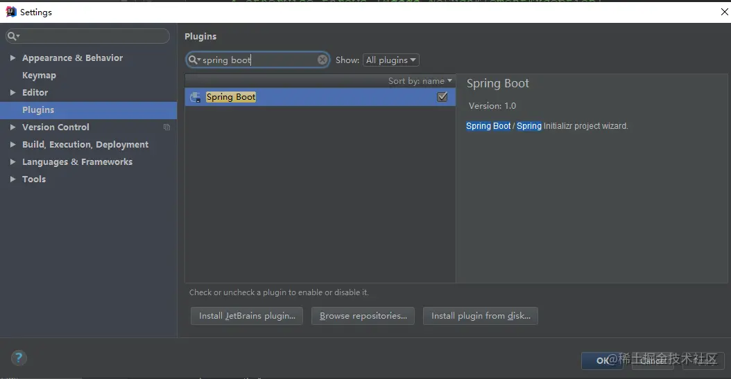This screenshot has height=379, width=731.
Task: Click the IntelliJ logo in title bar
Action: [10, 12]
